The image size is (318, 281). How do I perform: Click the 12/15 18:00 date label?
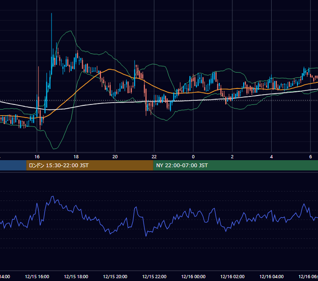click(76, 276)
